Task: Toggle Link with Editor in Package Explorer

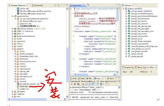Action: click(59, 5)
